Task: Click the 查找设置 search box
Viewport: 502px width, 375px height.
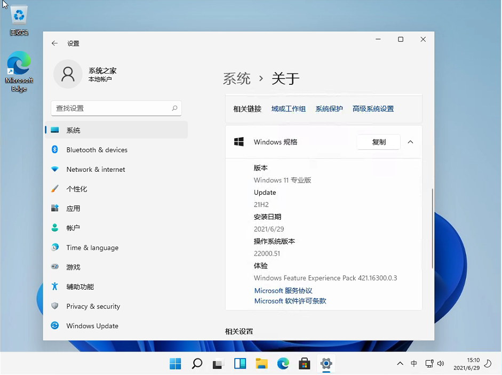Action: (116, 108)
